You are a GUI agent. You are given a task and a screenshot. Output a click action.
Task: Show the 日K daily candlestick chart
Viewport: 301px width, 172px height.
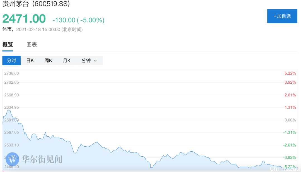pyautogui.click(x=30, y=60)
